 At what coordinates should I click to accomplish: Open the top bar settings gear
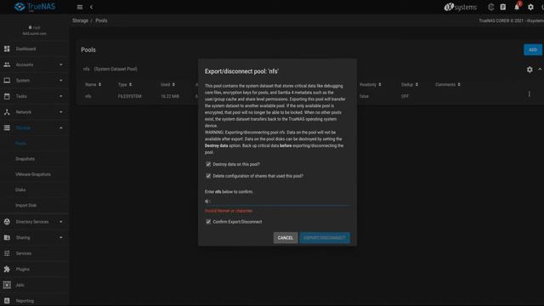pos(530,7)
